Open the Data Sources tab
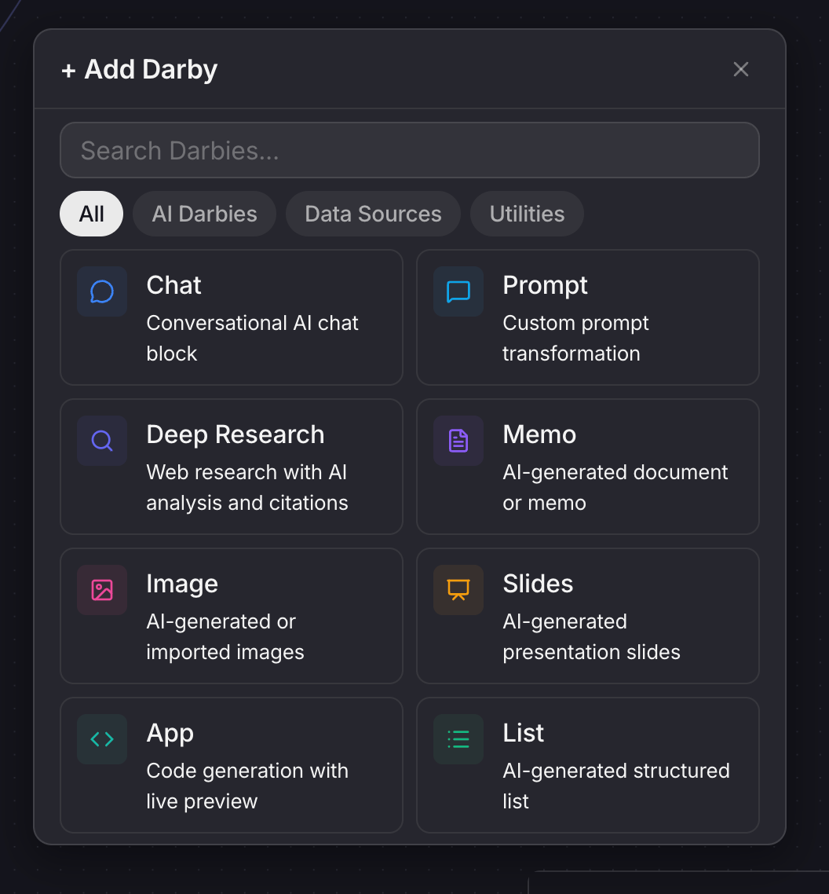 pyautogui.click(x=373, y=214)
